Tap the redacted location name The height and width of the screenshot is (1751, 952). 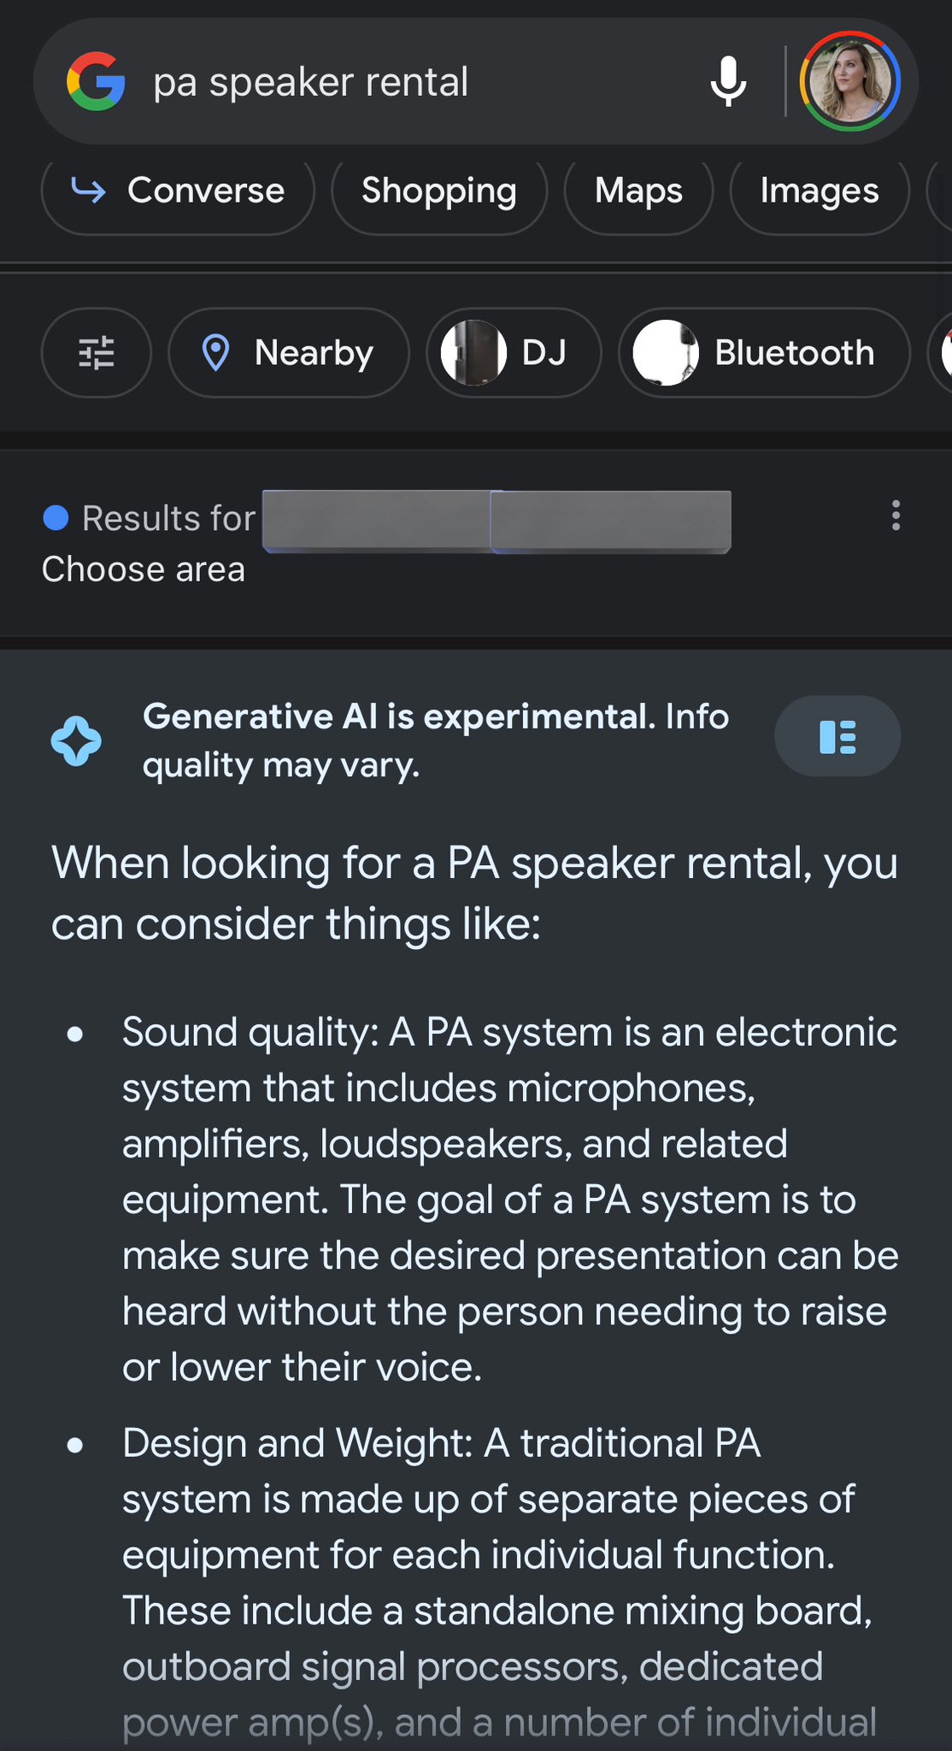pos(497,522)
